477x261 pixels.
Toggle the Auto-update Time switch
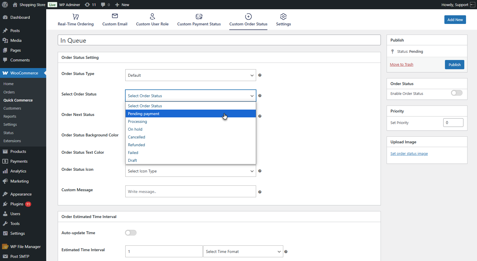(131, 233)
